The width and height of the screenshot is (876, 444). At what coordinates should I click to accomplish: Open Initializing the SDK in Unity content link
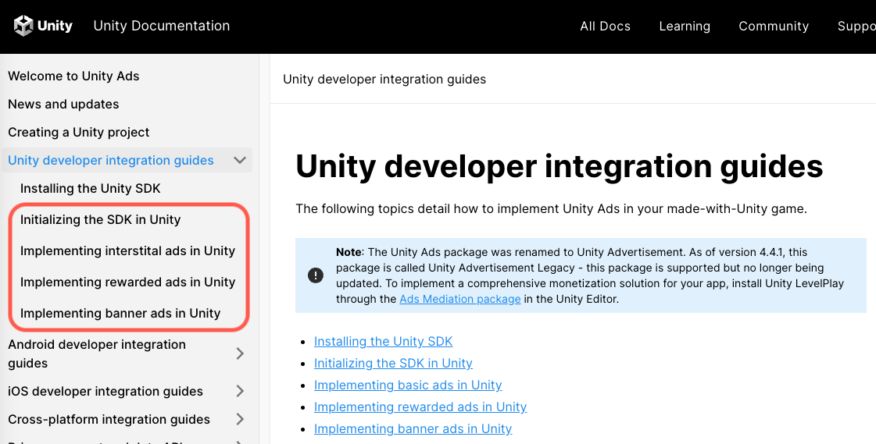(x=393, y=363)
